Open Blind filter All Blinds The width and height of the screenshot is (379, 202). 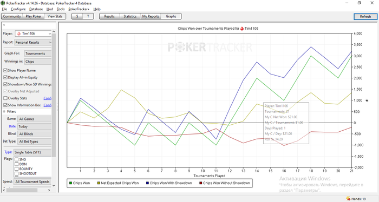point(34,134)
